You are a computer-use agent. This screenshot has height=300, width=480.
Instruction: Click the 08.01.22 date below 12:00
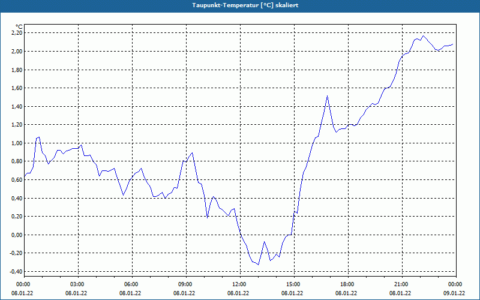pyautogui.click(x=238, y=293)
